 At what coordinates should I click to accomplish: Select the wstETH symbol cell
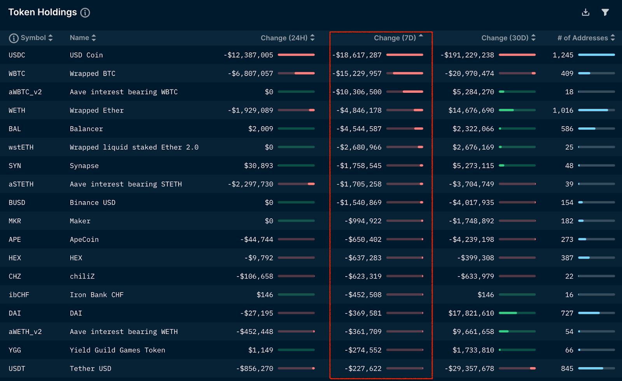[21, 147]
